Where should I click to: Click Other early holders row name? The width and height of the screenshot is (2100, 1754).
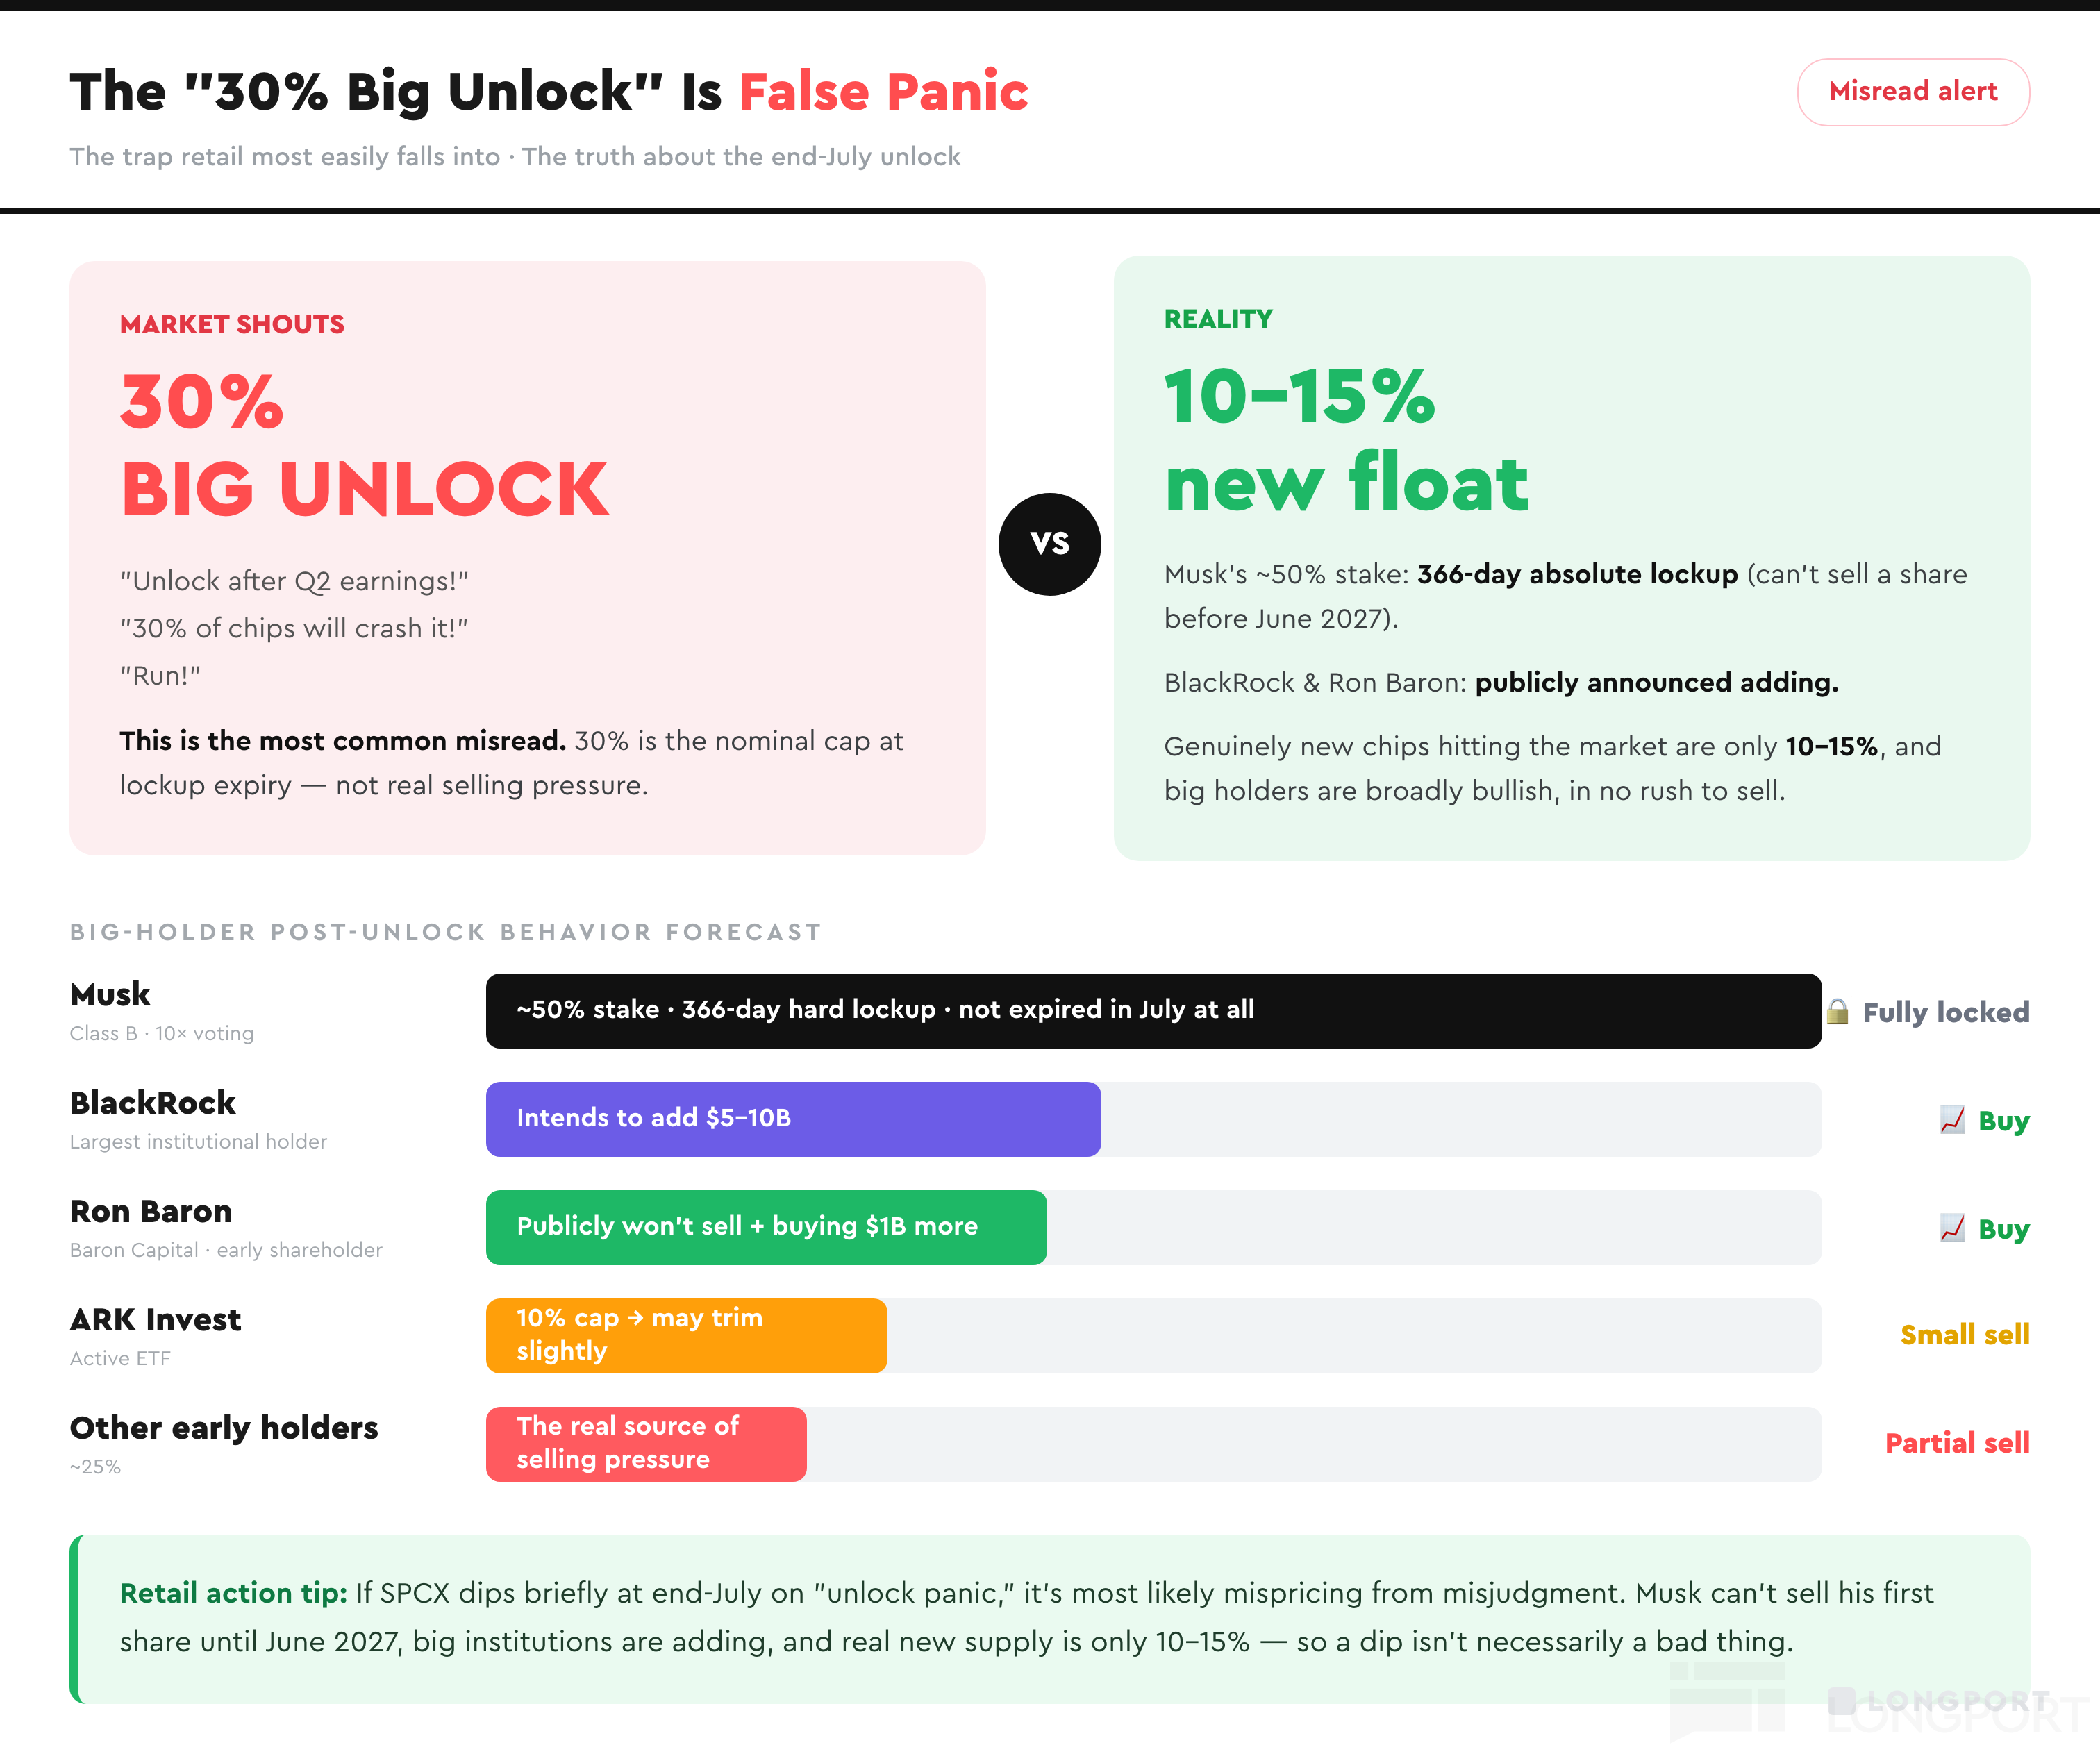click(224, 1427)
